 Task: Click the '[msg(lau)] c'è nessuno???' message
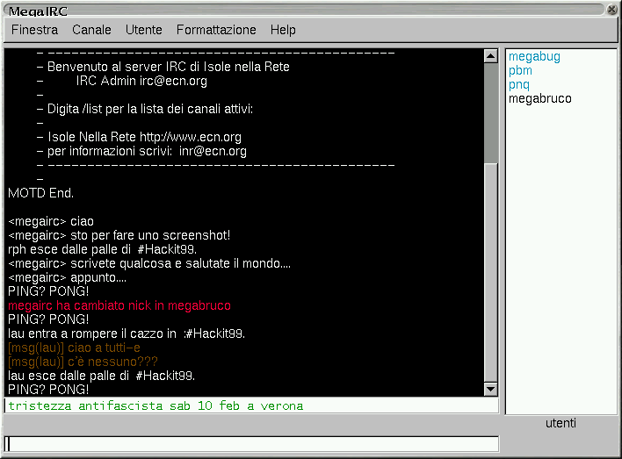[x=83, y=362]
